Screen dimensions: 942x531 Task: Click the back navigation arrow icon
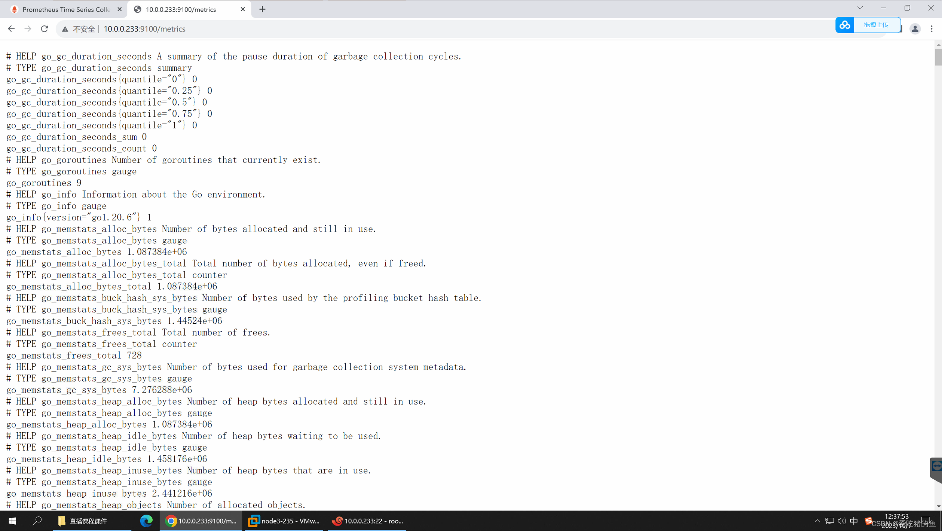pos(12,29)
